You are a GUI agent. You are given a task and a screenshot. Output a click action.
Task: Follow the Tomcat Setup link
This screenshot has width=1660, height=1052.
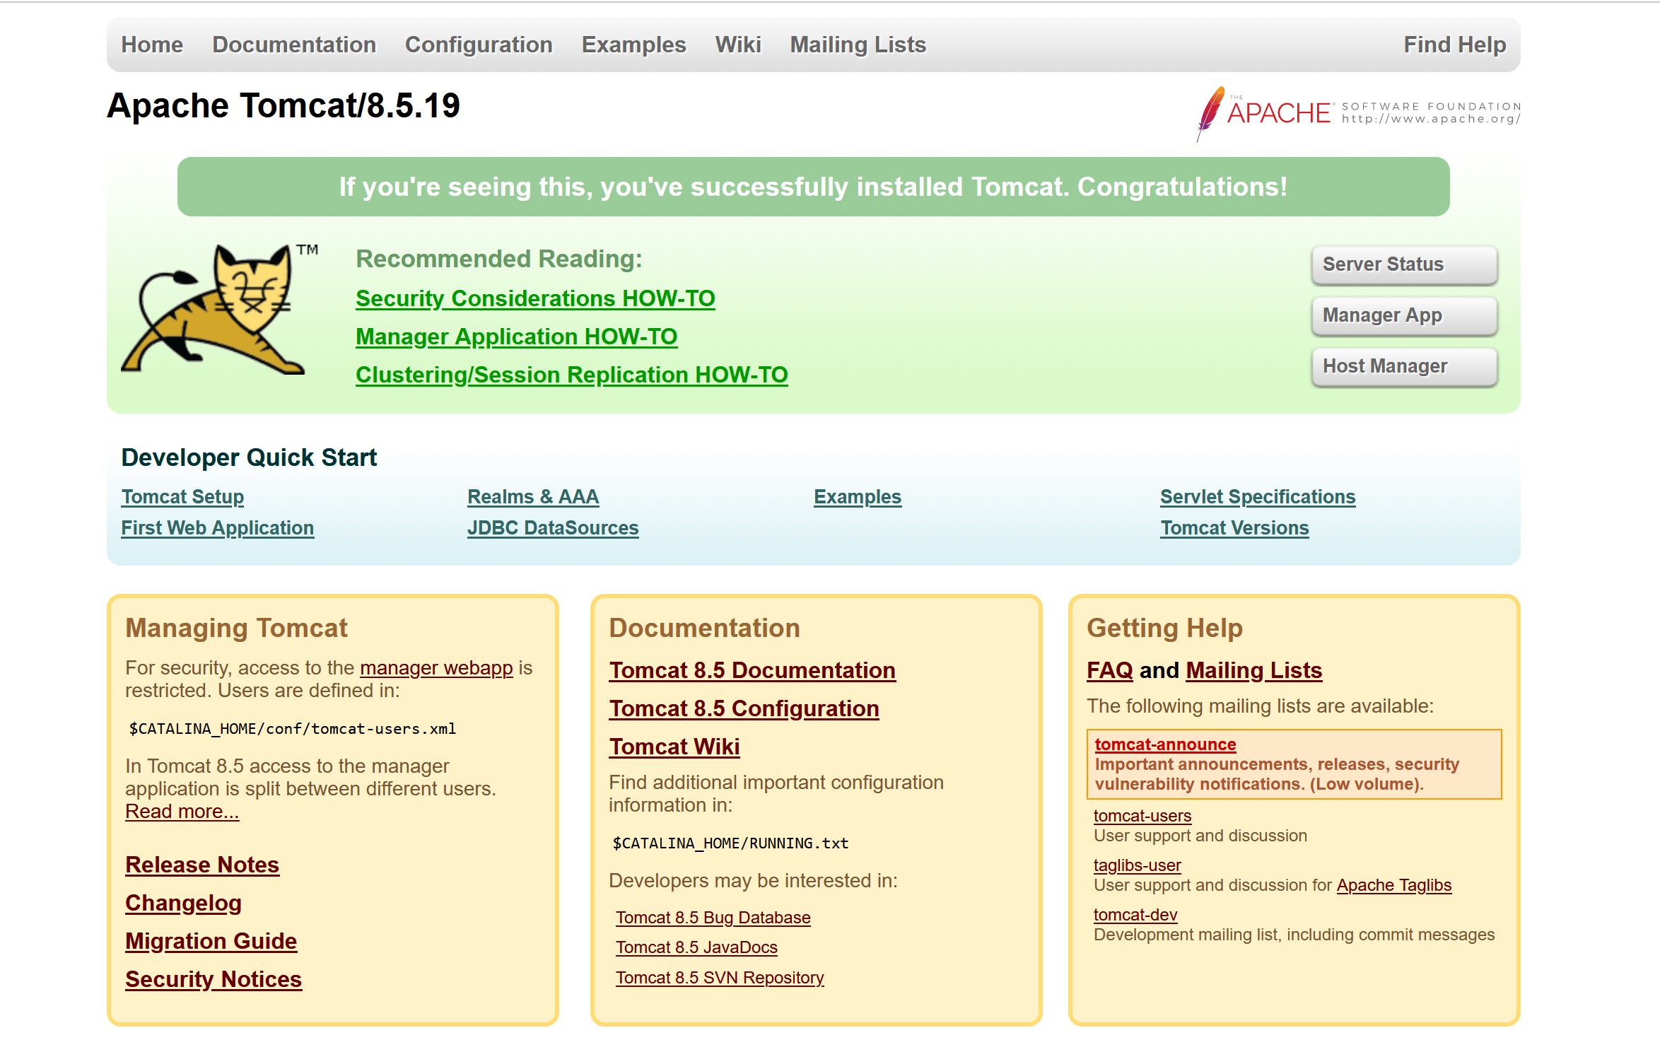tap(182, 497)
